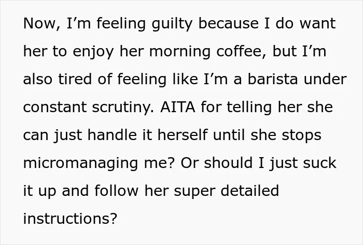Click the word "scrutiny."
Screen dimensions: 363x245
123,108
